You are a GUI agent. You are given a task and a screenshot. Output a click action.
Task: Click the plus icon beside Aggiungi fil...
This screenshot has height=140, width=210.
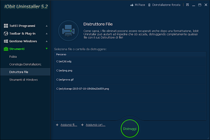(x=57, y=125)
